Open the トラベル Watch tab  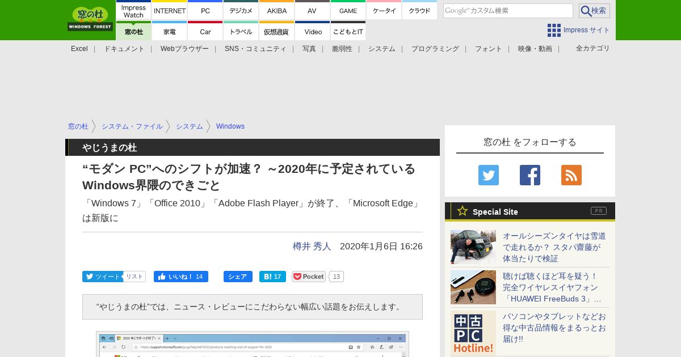241,31
